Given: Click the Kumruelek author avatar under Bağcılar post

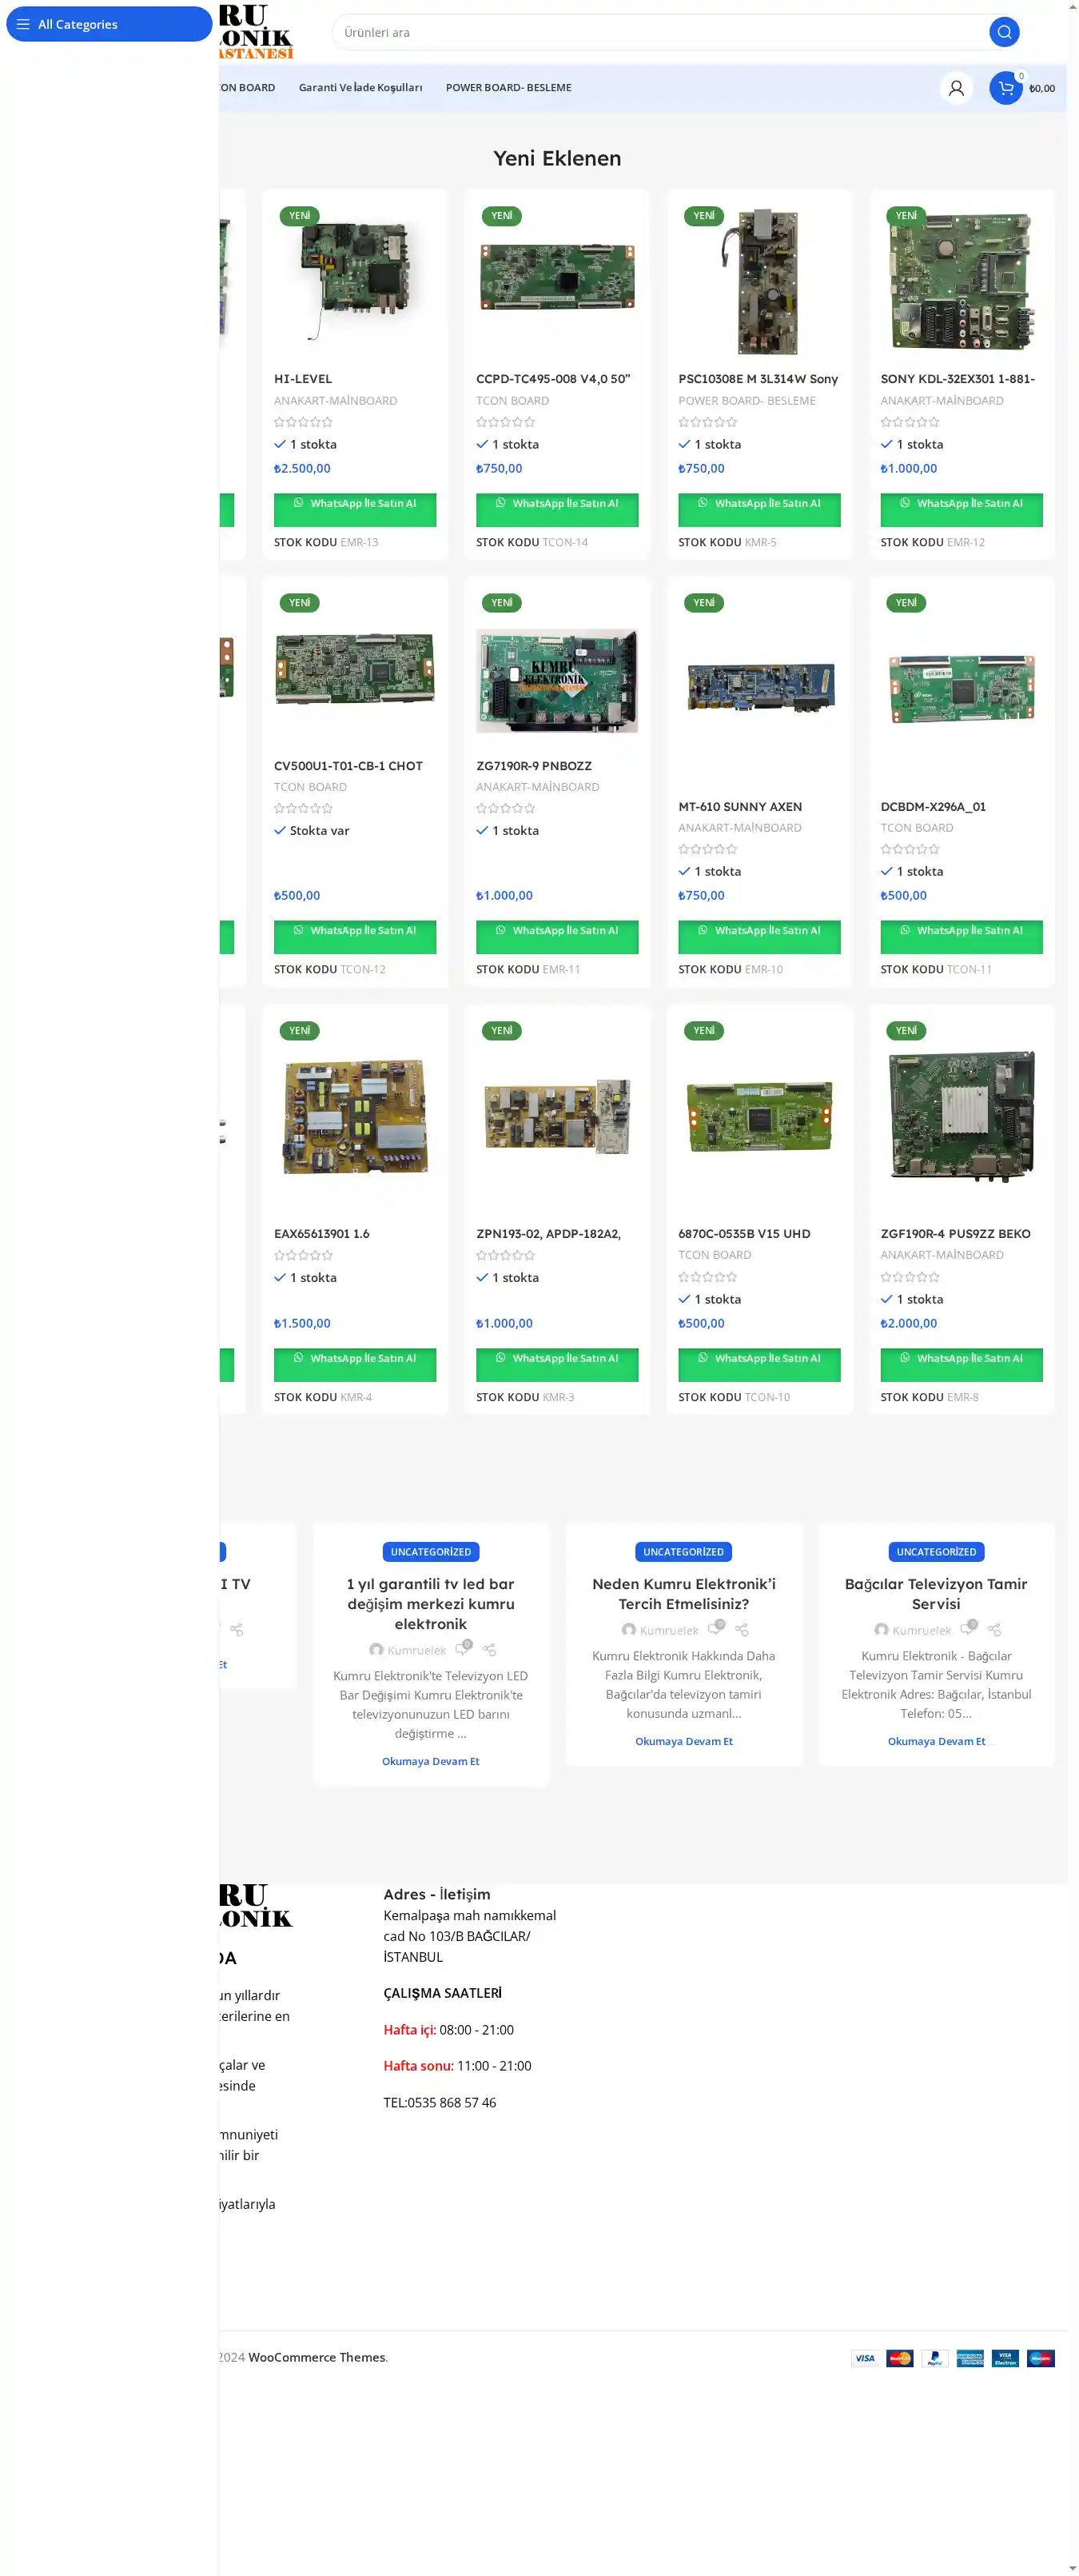Looking at the screenshot, I should pyautogui.click(x=881, y=1630).
